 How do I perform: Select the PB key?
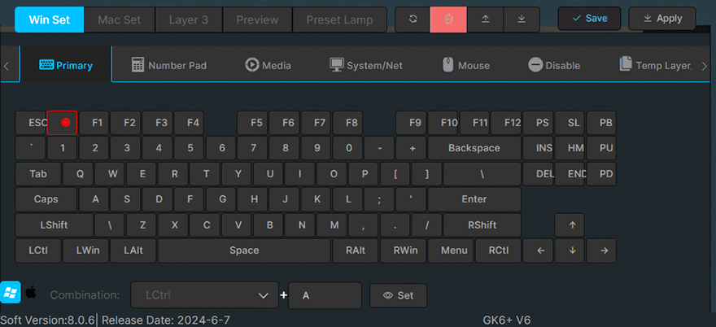pos(601,123)
